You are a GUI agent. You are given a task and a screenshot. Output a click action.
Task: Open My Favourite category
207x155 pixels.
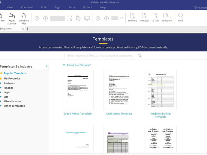tap(12, 78)
